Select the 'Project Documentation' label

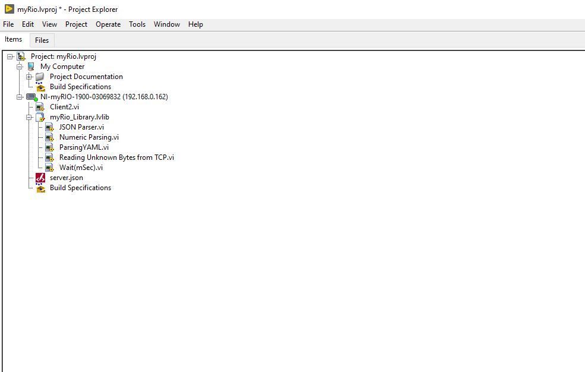(86, 77)
